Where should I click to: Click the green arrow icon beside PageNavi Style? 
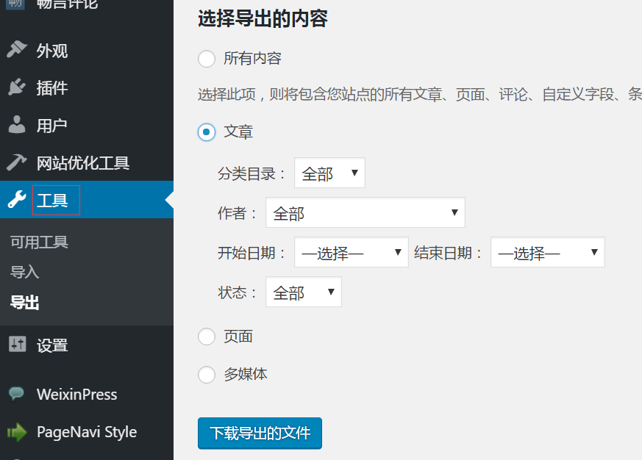tap(16, 432)
